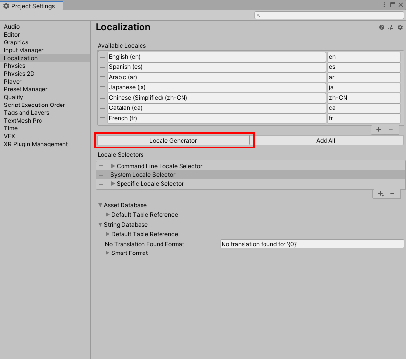406x359 pixels.
Task: Add a new locale with the plus icon
Action: click(x=379, y=129)
